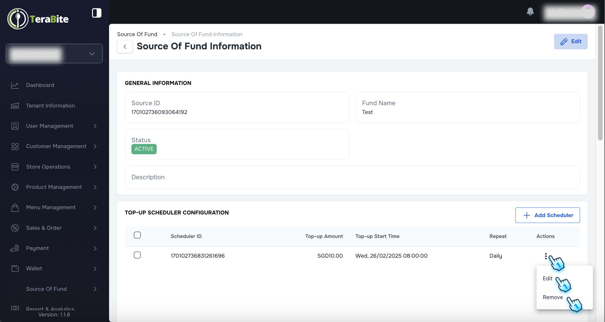Select the Tenant Information sidebar icon
Screen dimensions: 605x322
(15, 106)
